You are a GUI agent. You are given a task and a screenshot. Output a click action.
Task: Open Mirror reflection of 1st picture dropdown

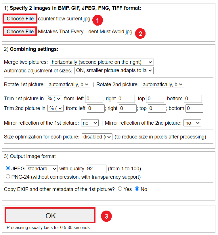(x=90, y=123)
